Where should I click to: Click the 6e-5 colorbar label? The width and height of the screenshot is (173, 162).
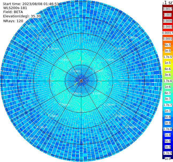pyautogui.click(x=168, y=45)
